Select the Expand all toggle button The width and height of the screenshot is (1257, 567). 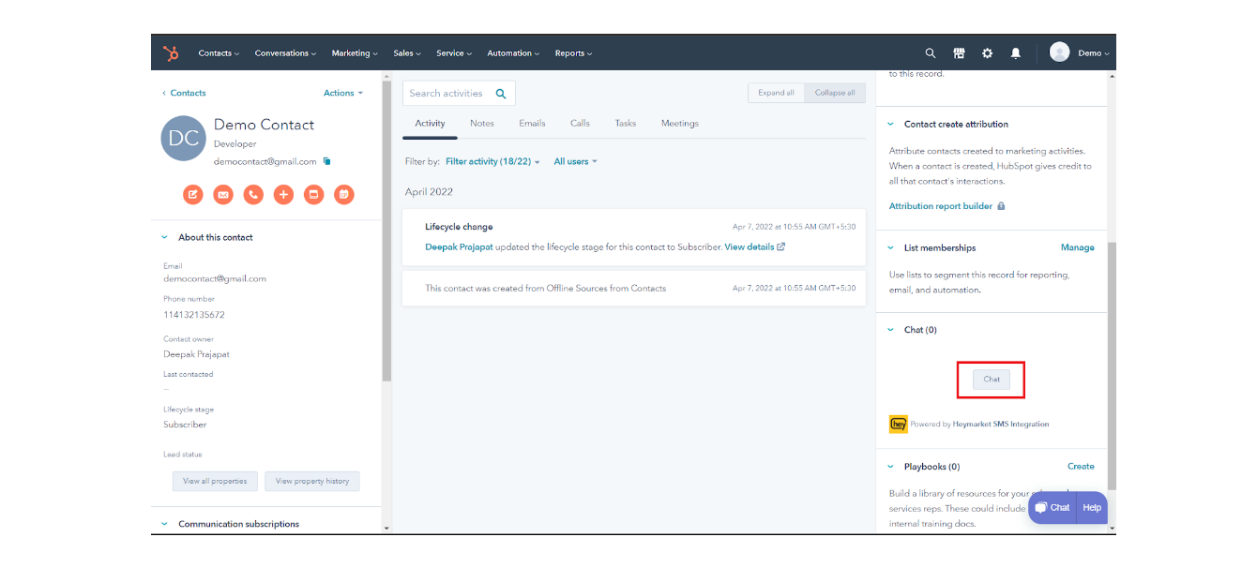(x=776, y=93)
